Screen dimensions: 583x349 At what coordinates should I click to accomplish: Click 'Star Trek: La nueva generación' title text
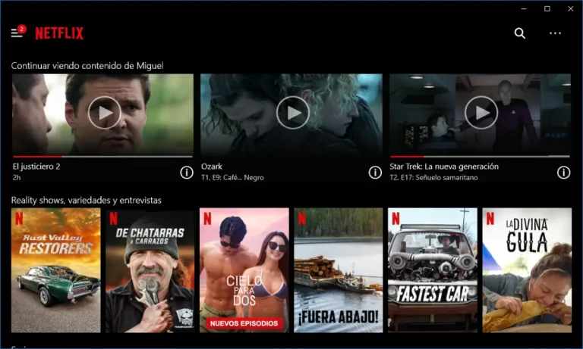pos(444,167)
